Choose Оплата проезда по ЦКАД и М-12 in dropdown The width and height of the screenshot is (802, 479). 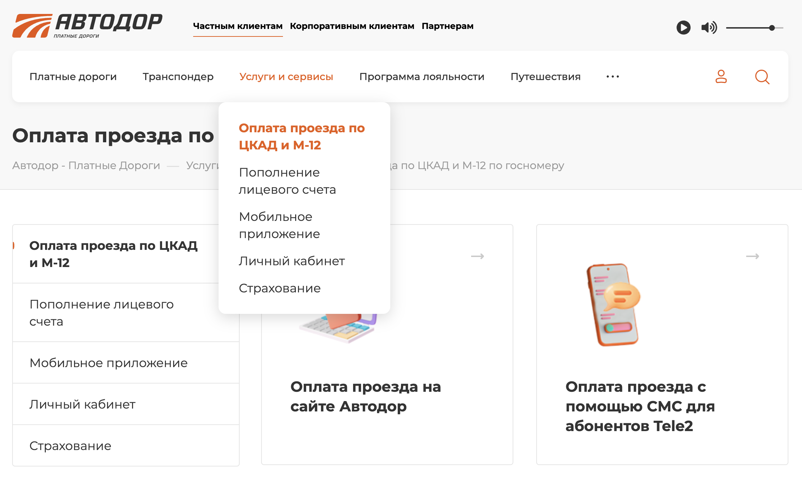(302, 137)
